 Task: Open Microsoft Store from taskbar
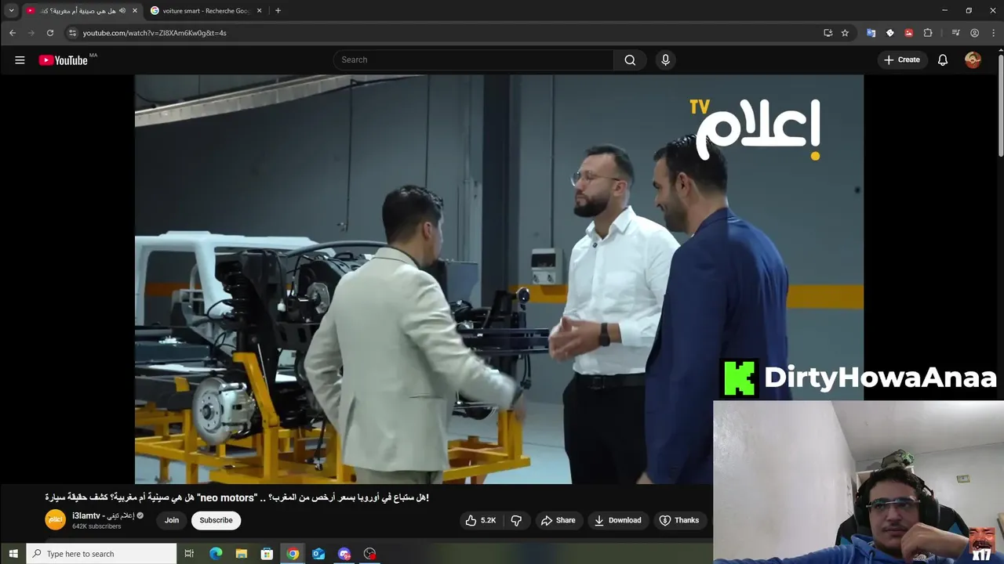(267, 554)
